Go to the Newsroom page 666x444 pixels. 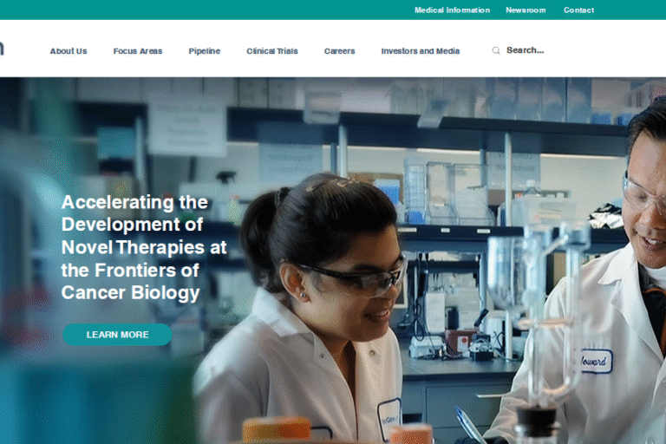(x=526, y=10)
